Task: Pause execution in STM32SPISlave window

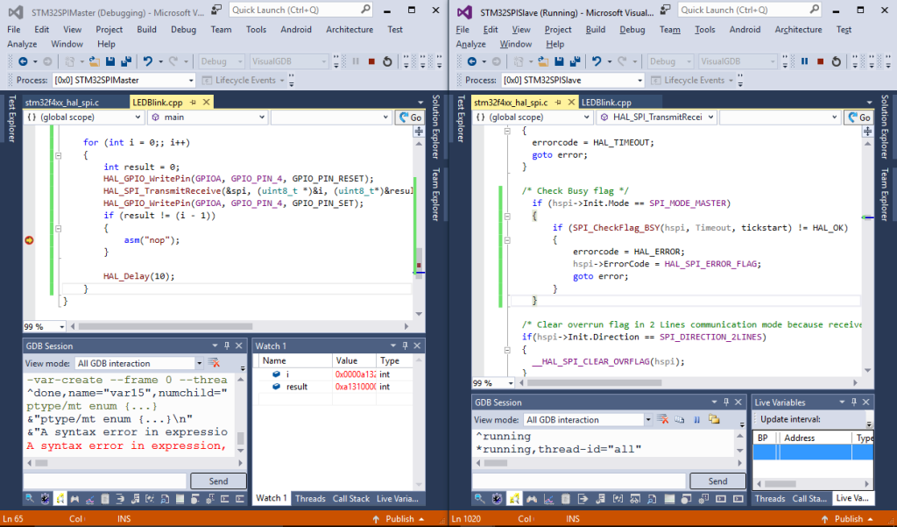Action: [805, 61]
